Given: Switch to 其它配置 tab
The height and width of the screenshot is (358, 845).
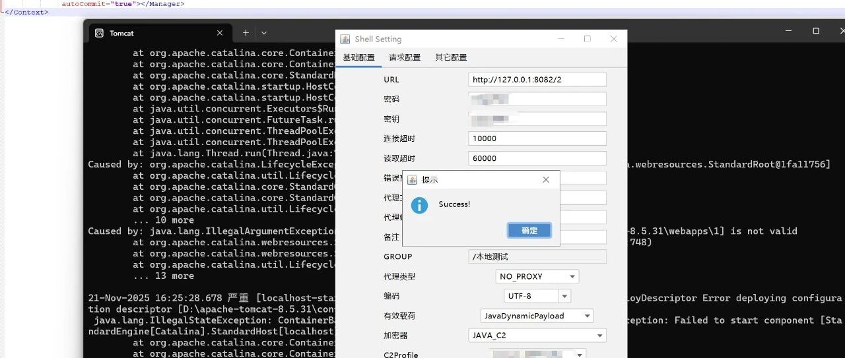Looking at the screenshot, I should tap(451, 57).
